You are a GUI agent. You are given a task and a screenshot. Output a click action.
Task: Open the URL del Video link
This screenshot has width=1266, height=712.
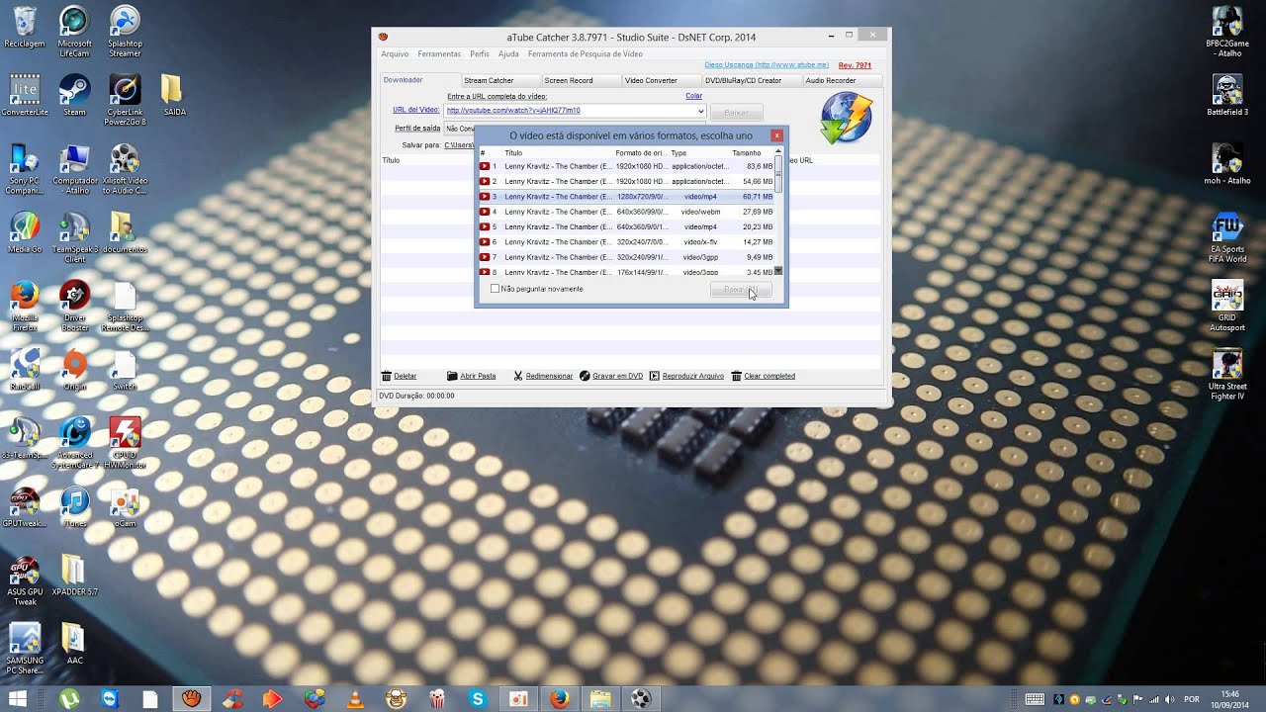click(x=415, y=110)
